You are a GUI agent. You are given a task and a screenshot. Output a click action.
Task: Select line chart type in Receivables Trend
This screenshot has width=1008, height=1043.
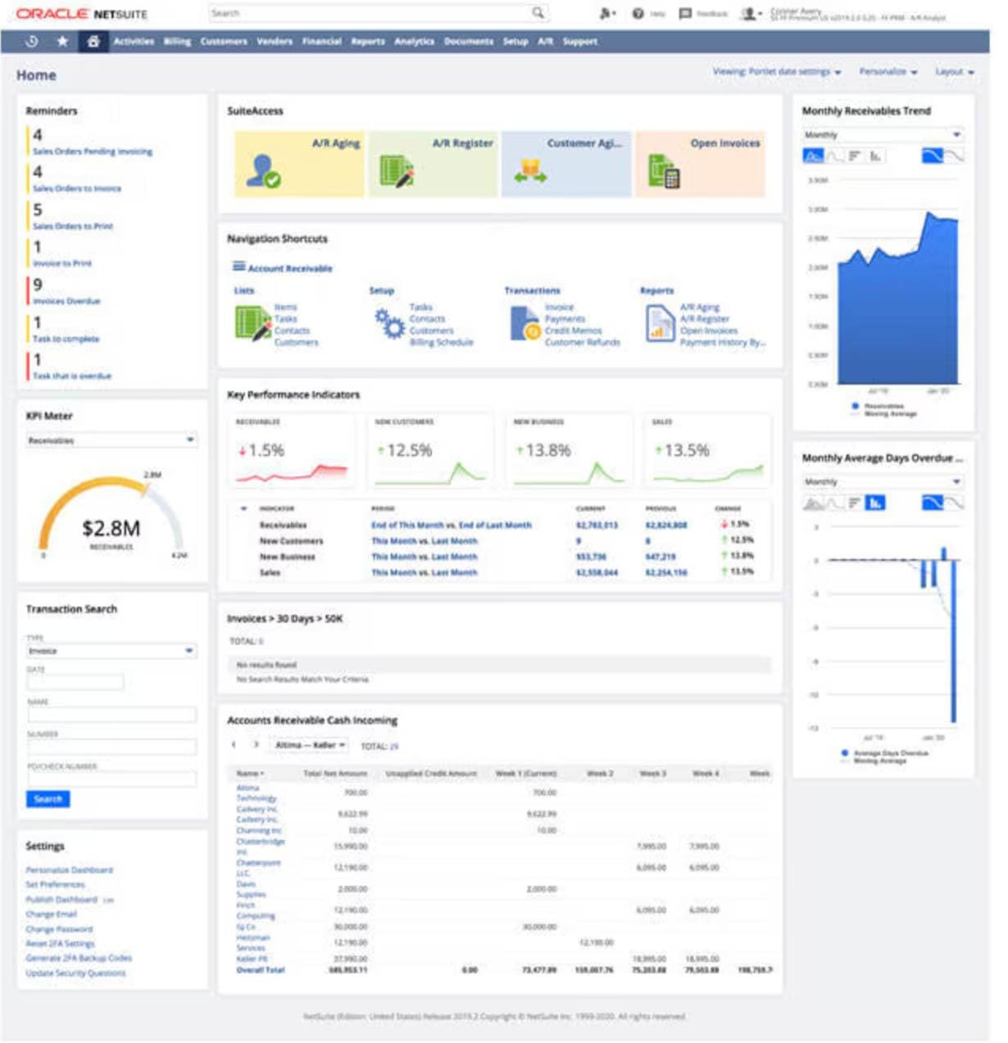[834, 156]
